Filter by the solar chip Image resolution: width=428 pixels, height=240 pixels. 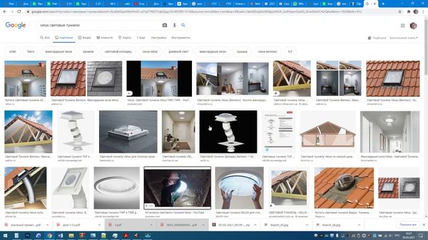tap(13, 51)
